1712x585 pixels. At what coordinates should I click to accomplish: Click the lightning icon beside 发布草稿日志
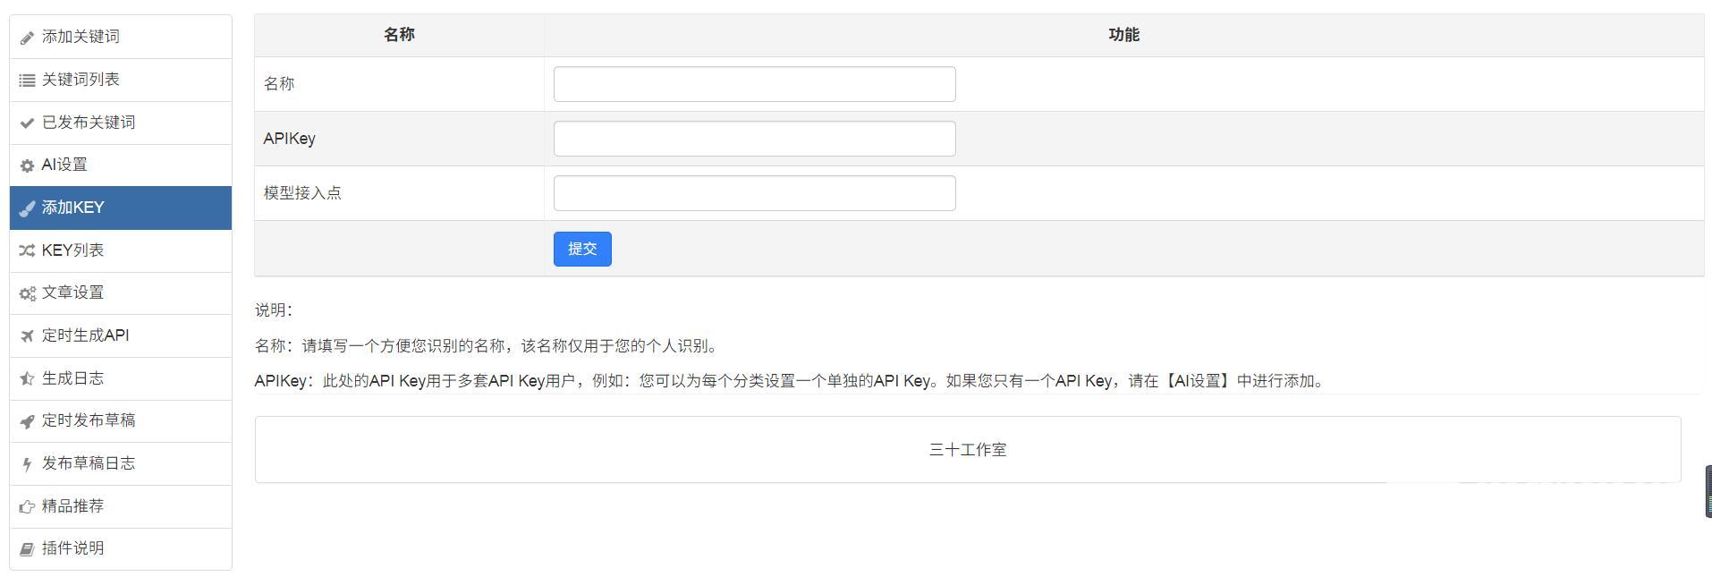tap(28, 464)
